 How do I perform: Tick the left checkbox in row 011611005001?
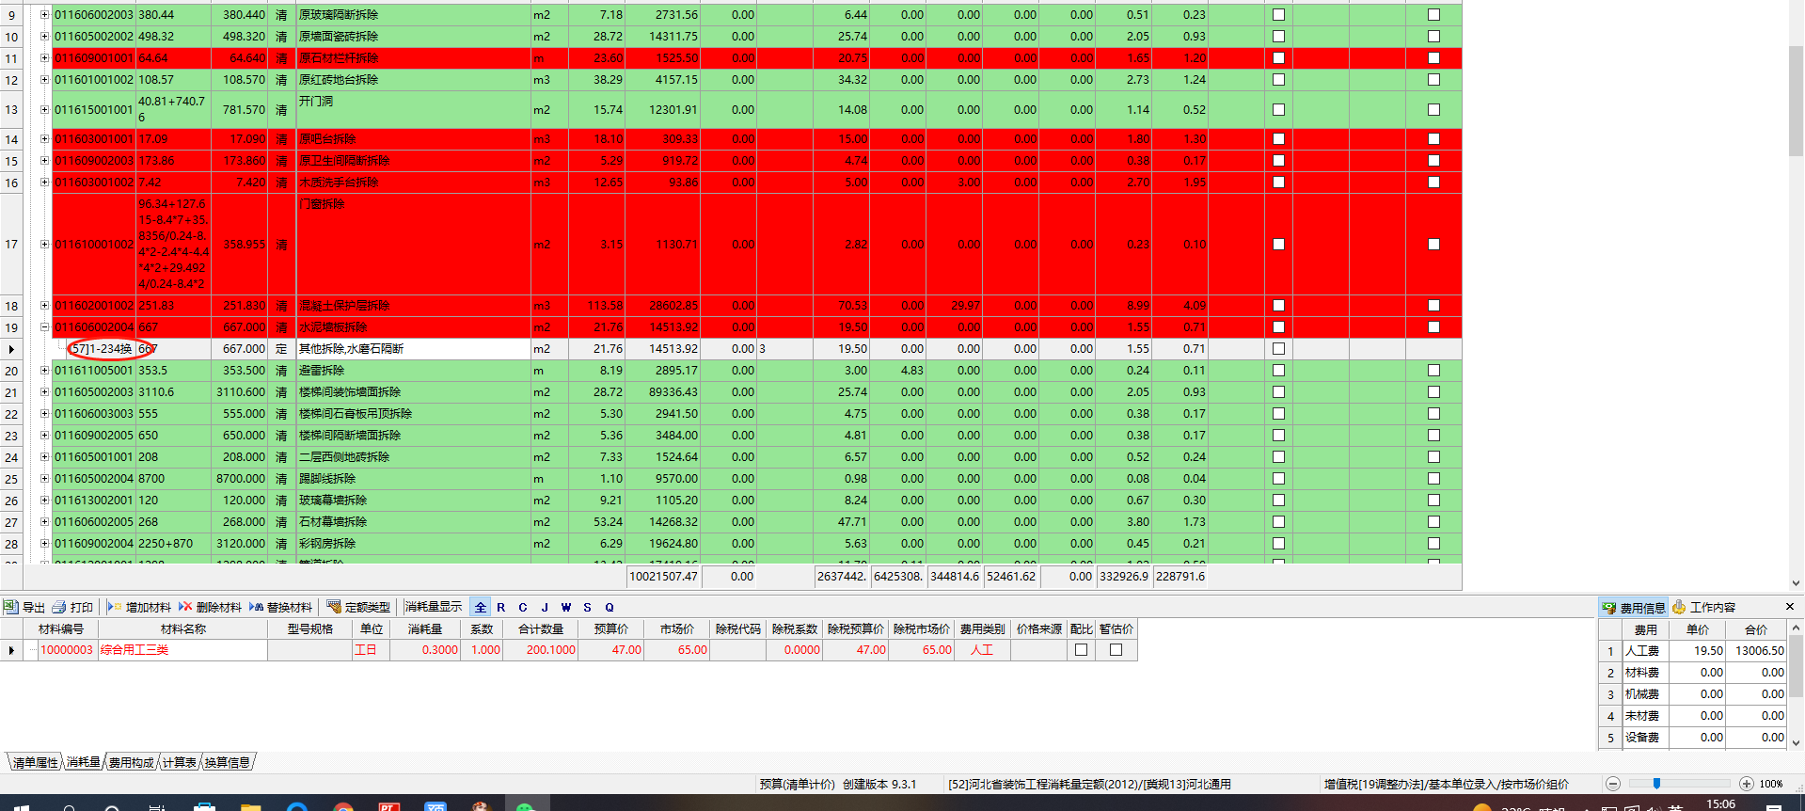tap(1278, 371)
